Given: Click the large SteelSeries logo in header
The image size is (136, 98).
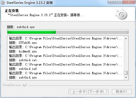Looking at the screenshot, I should (121, 14).
